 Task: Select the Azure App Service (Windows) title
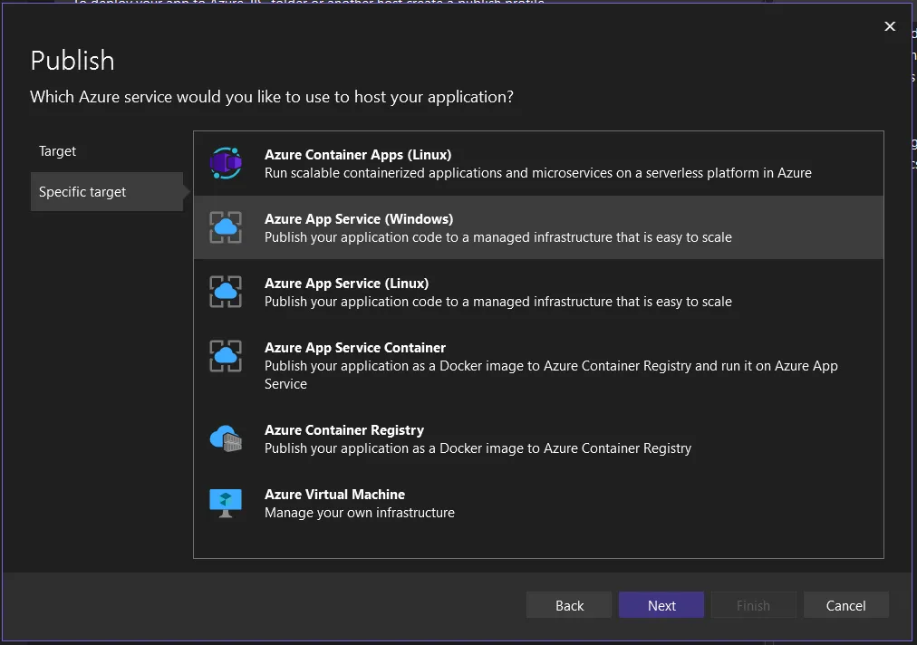click(x=359, y=218)
